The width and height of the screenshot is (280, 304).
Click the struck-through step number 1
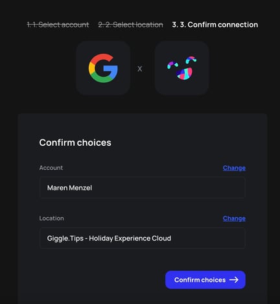point(30,25)
